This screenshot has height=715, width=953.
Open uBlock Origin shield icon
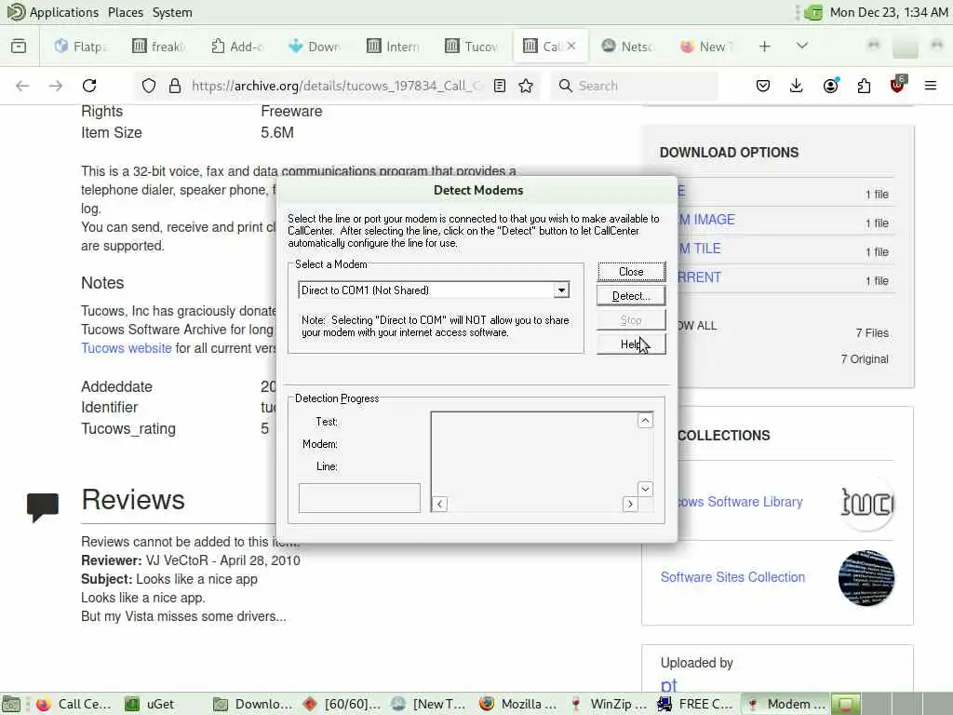pos(897,85)
